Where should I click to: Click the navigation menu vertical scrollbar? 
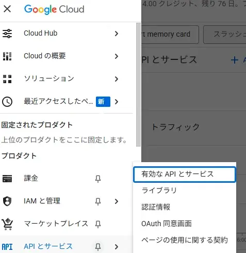138,85
